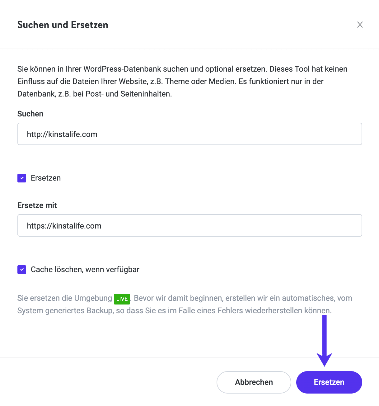This screenshot has width=379, height=406.
Task: Click the purple Ersetzen button
Action: 329,382
